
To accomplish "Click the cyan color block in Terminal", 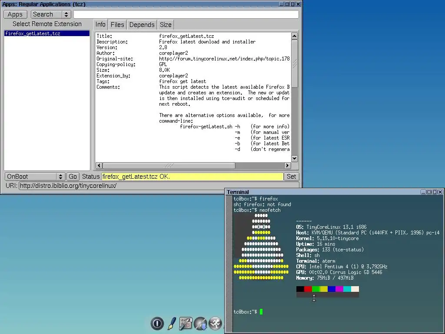I will (x=347, y=289).
